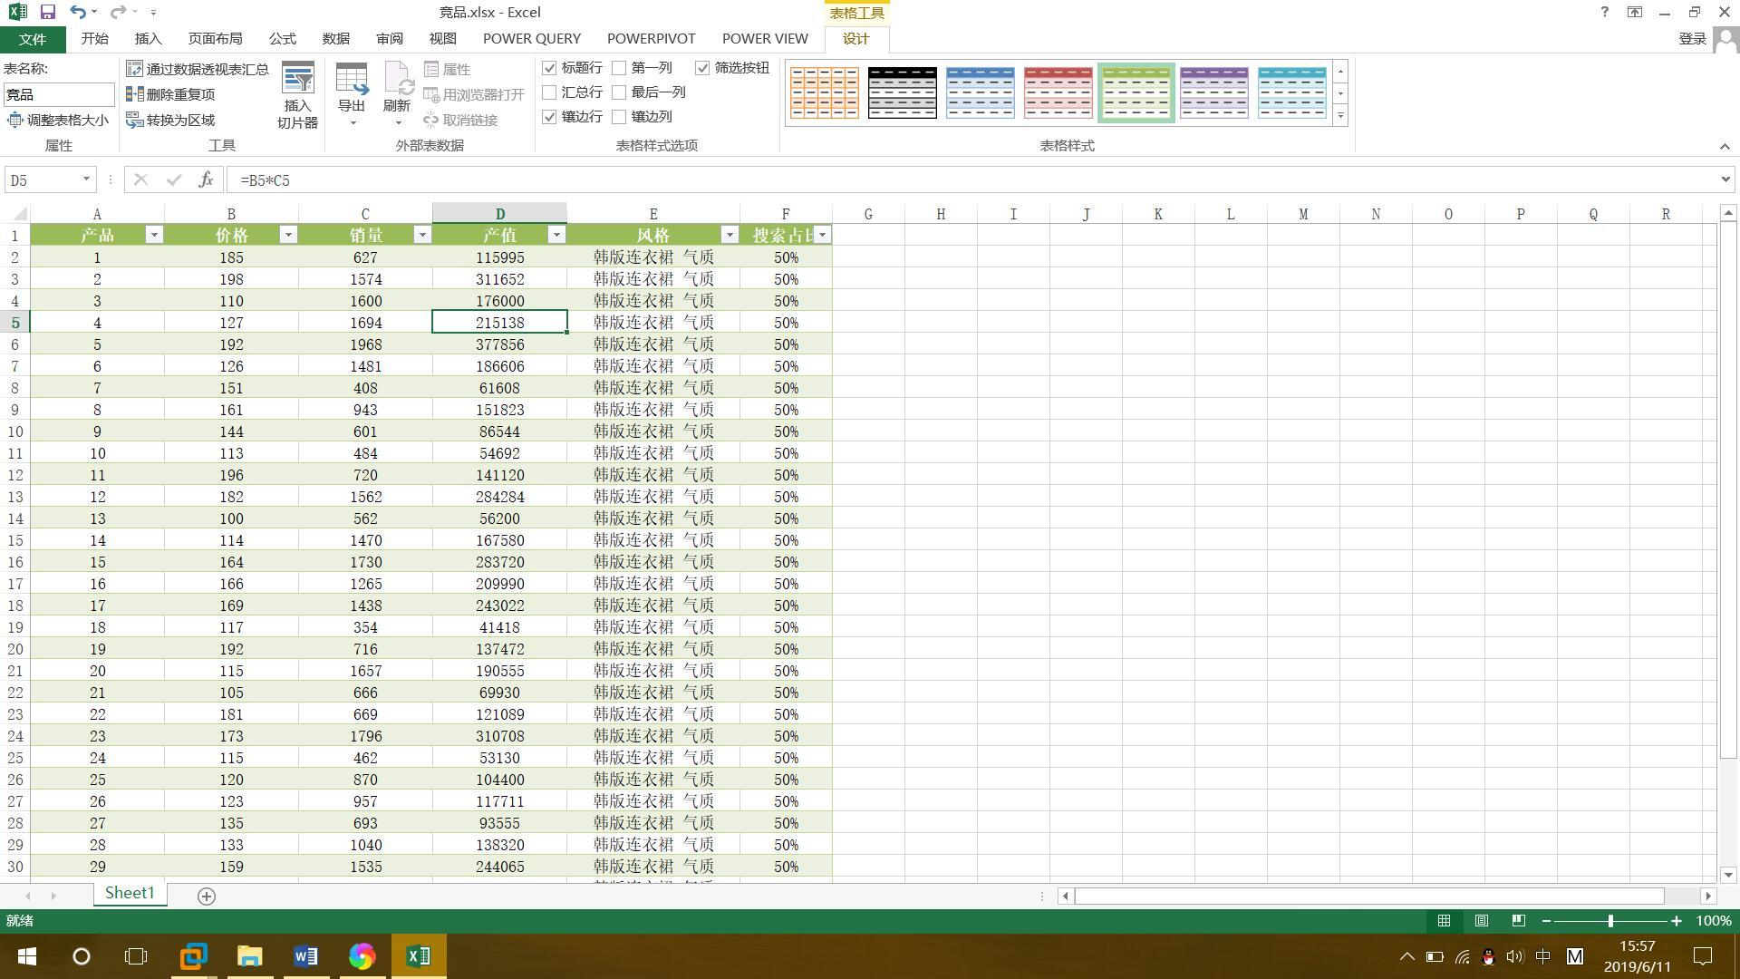The height and width of the screenshot is (979, 1740).
Task: Click the Refresh table data icon
Action: [397, 81]
